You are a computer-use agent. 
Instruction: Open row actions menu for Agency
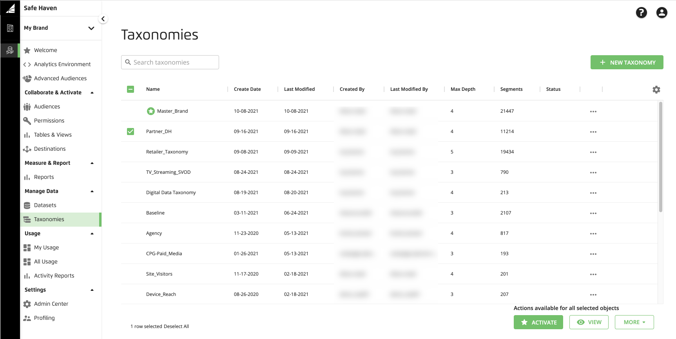tap(593, 234)
